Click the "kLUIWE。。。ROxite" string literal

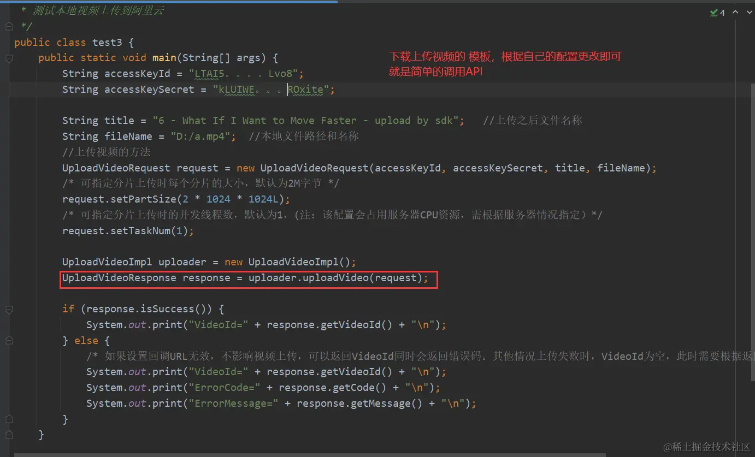pyautogui.click(x=270, y=90)
